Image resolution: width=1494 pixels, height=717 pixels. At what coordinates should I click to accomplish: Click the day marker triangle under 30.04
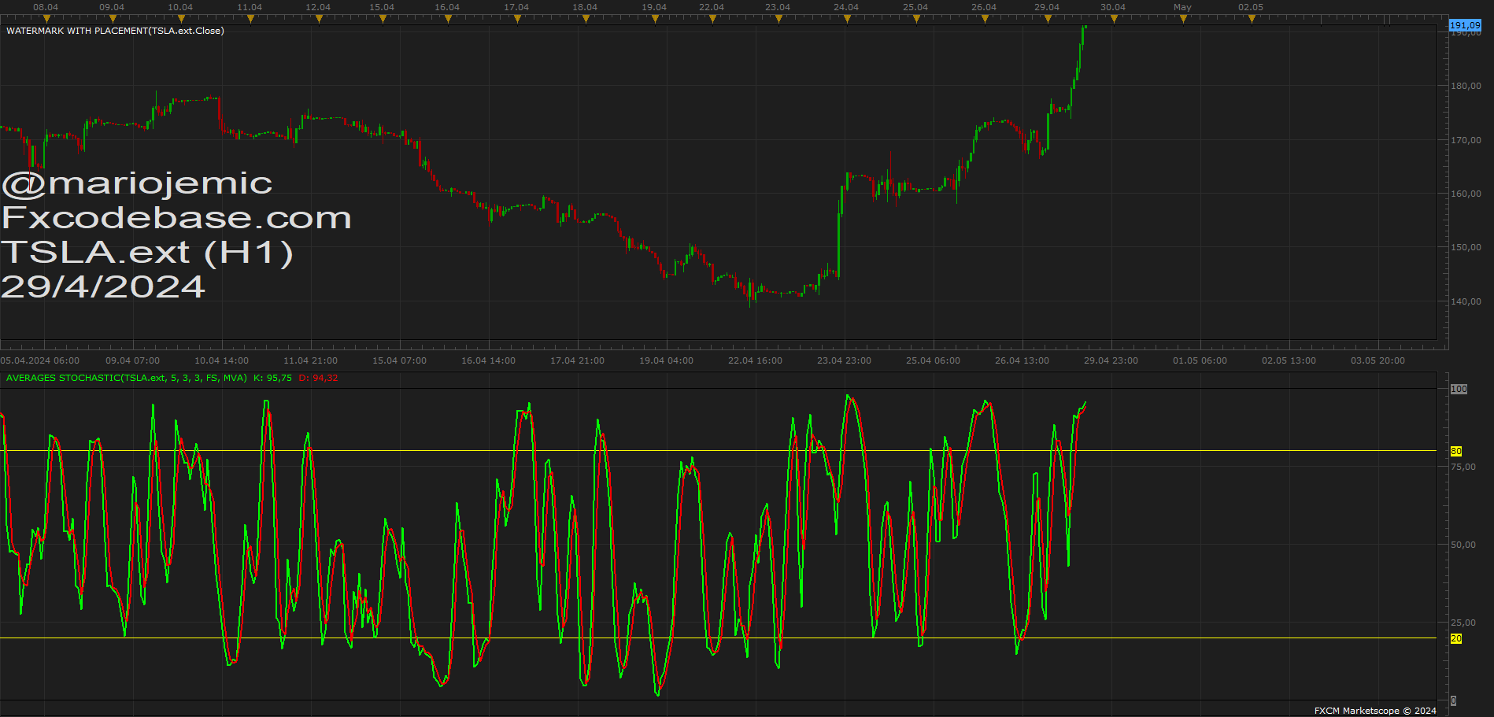click(x=1114, y=19)
